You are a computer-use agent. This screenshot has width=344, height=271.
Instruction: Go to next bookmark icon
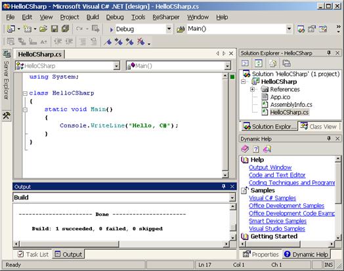point(119,41)
